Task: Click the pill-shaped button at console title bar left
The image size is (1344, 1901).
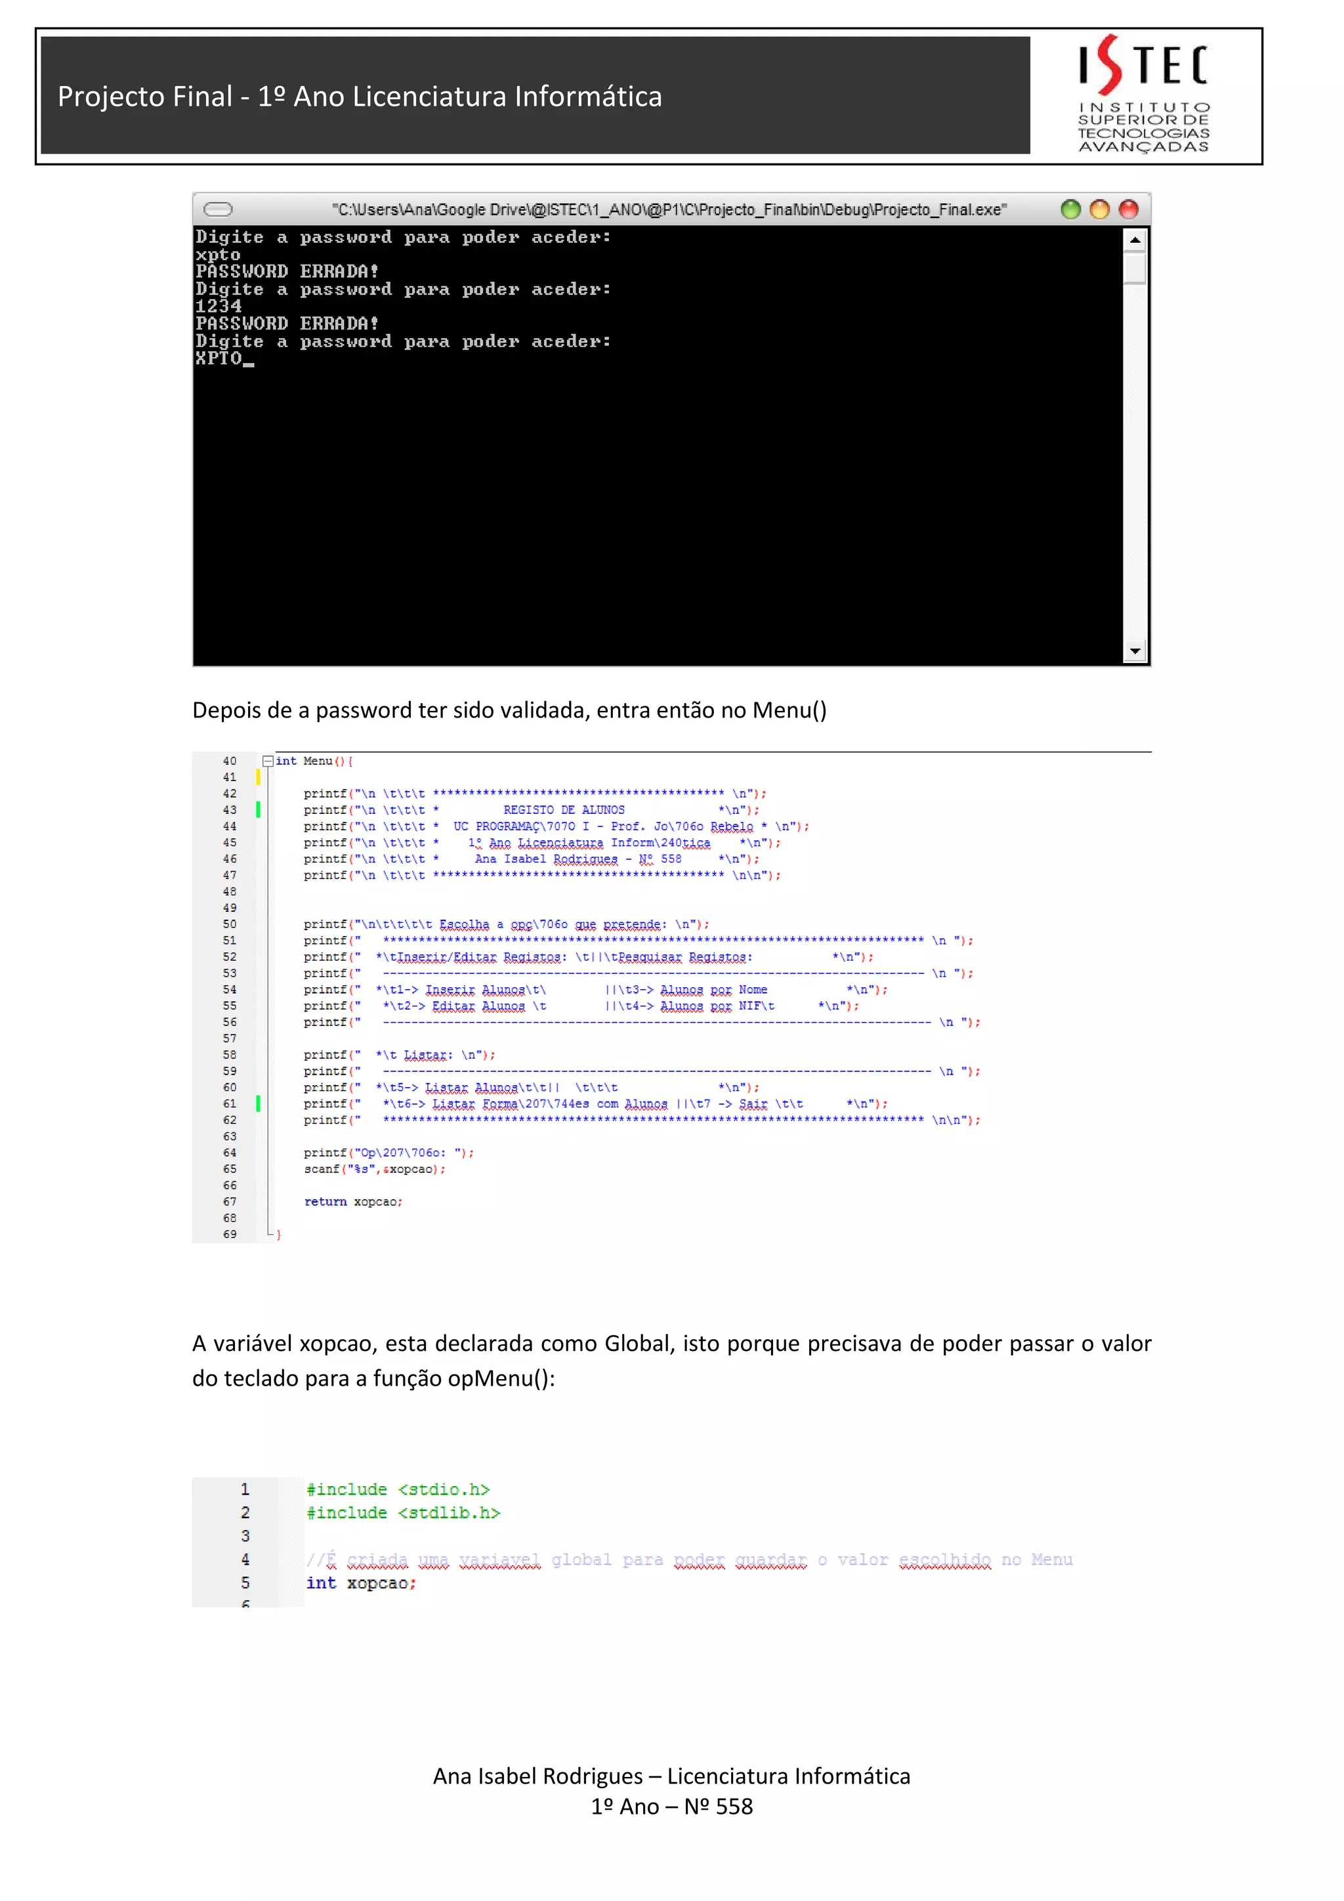Action: coord(218,209)
